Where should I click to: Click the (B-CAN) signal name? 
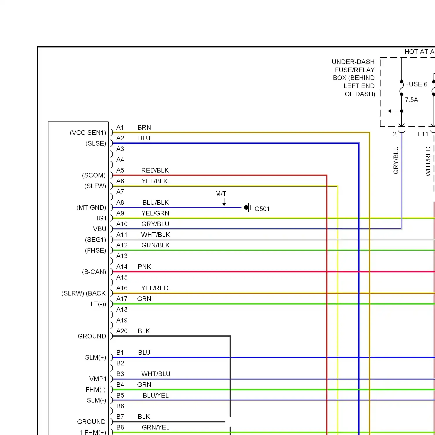pos(94,272)
